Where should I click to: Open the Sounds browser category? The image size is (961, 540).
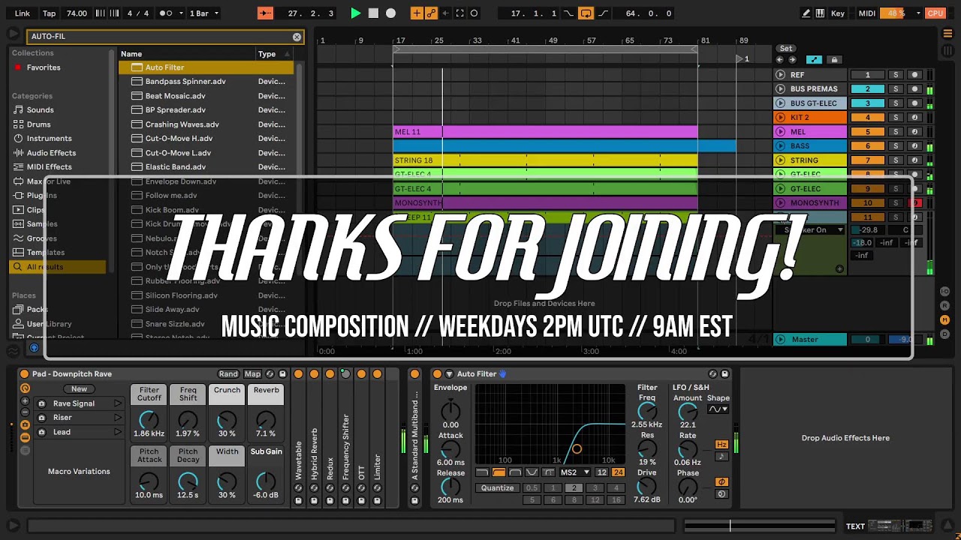(41, 110)
